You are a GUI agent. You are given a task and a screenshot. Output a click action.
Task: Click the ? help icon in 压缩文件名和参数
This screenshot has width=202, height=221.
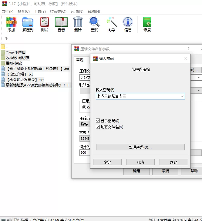click(x=189, y=49)
